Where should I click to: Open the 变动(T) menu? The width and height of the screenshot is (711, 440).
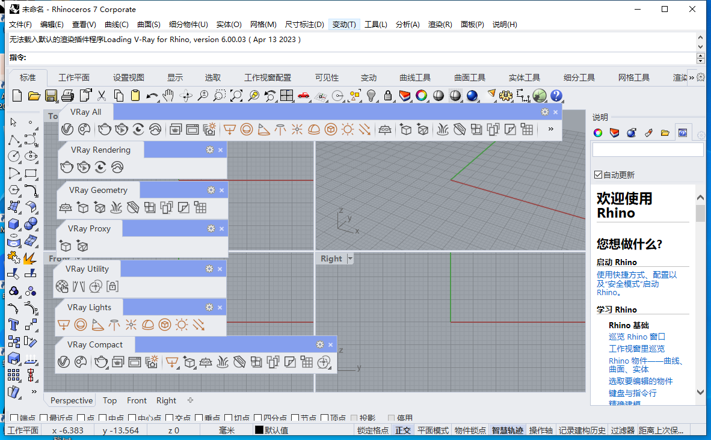pyautogui.click(x=343, y=24)
